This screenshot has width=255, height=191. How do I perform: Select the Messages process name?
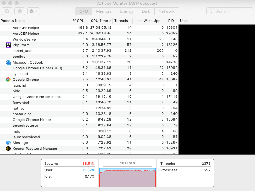[x=21, y=143]
